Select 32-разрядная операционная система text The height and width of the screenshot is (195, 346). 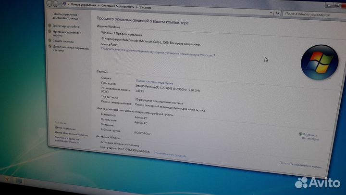pos(159,101)
